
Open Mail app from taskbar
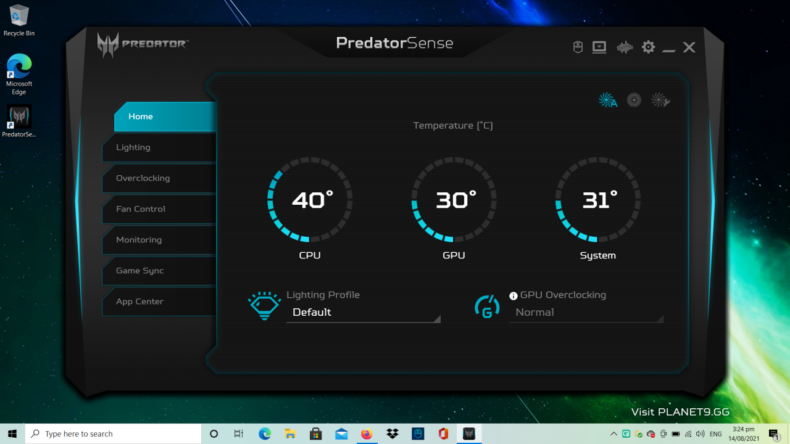341,434
